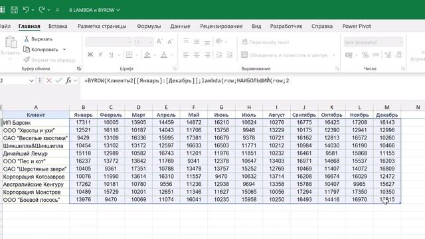The image size is (425, 239).
Task: Open the Name Box dropdown arrow
Action: click(x=31, y=80)
